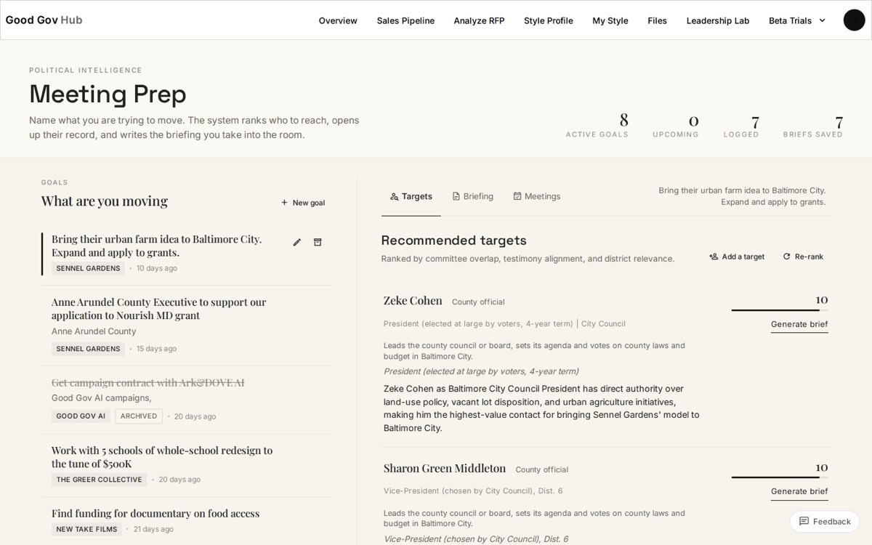872x545 pixels.
Task: Open the Overview page
Action: [x=338, y=20]
